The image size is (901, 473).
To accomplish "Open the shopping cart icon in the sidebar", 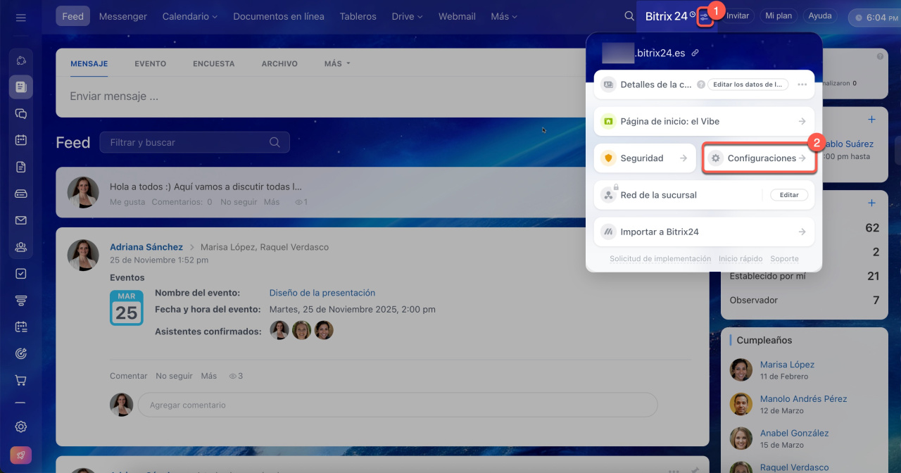I will point(20,380).
